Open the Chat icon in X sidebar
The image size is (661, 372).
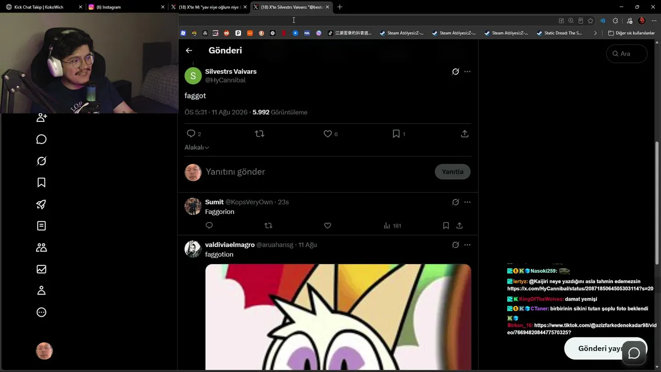coord(42,139)
